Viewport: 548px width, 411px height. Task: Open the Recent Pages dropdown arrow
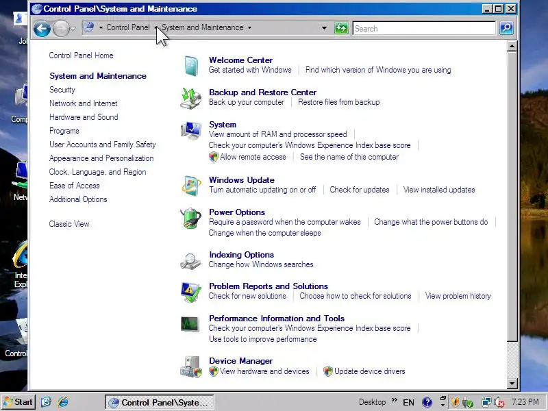73,29
